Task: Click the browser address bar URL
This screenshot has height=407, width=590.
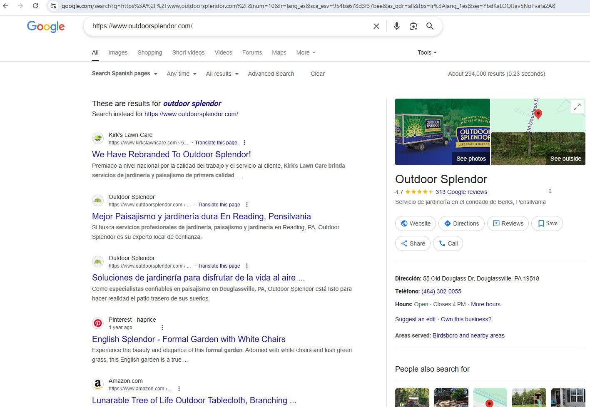Action: click(308, 6)
